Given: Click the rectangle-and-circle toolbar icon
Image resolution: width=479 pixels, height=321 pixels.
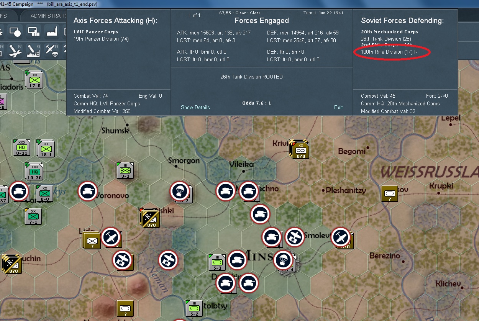Looking at the screenshot, I should click(15, 31).
